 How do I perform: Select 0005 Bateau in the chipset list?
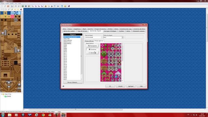tap(72, 44)
